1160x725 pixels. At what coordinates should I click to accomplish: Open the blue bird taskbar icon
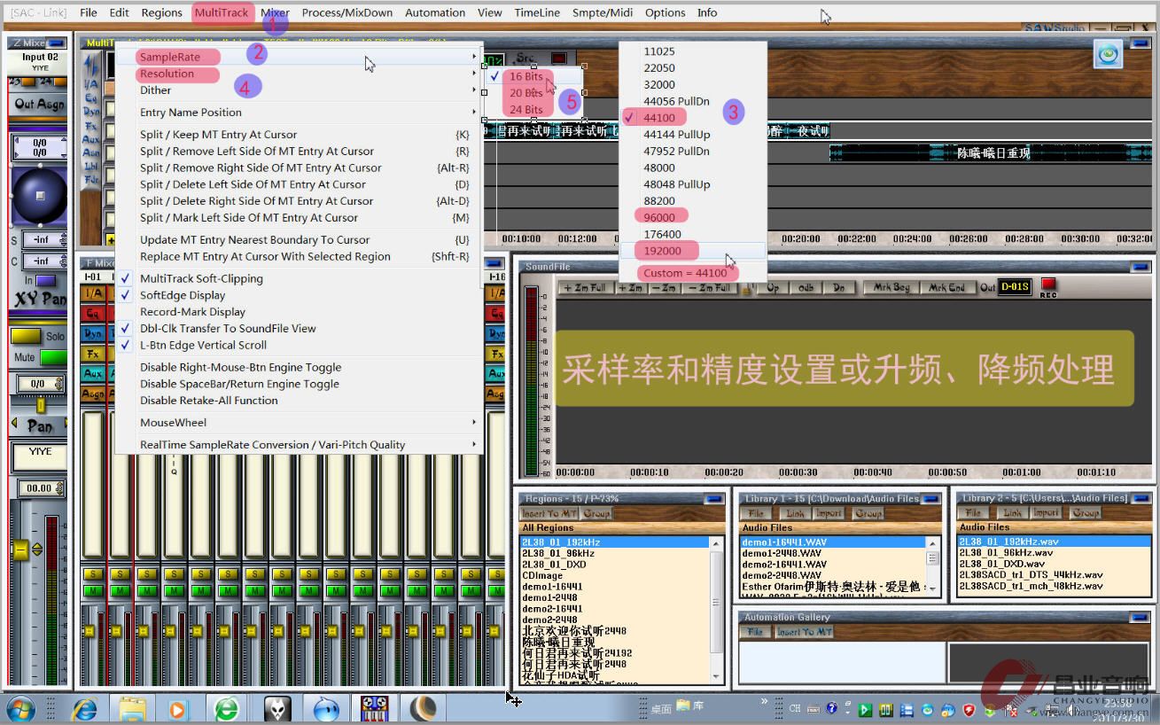coord(326,709)
